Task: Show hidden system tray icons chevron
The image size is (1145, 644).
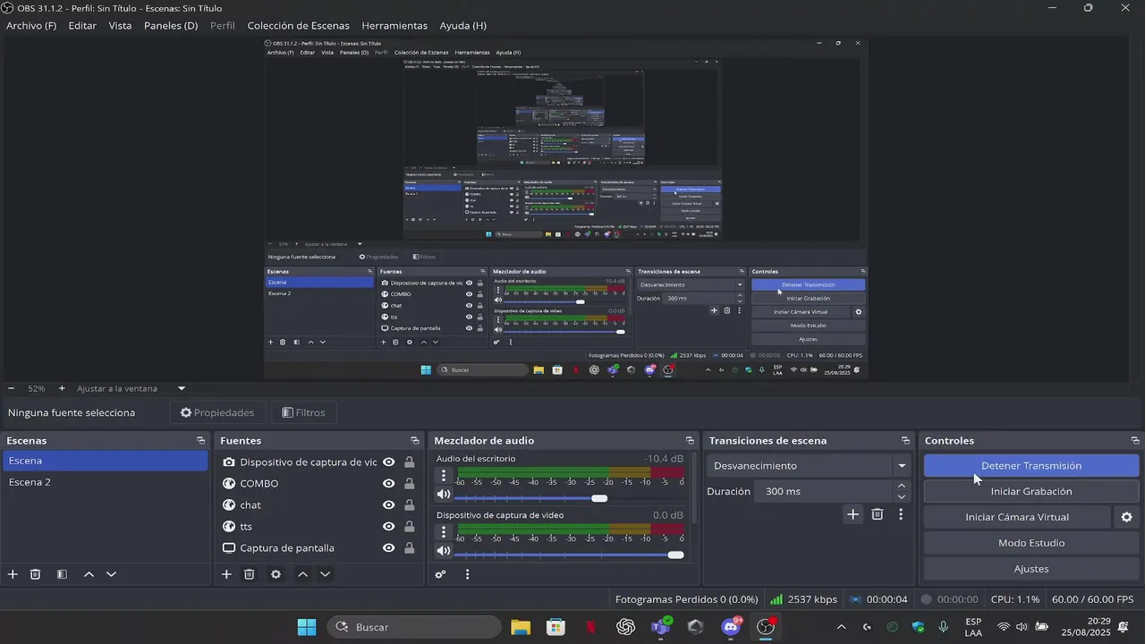Action: click(x=841, y=627)
